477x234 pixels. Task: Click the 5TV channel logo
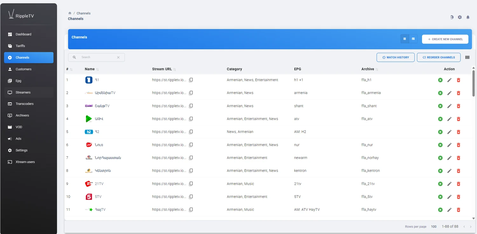coord(89,197)
